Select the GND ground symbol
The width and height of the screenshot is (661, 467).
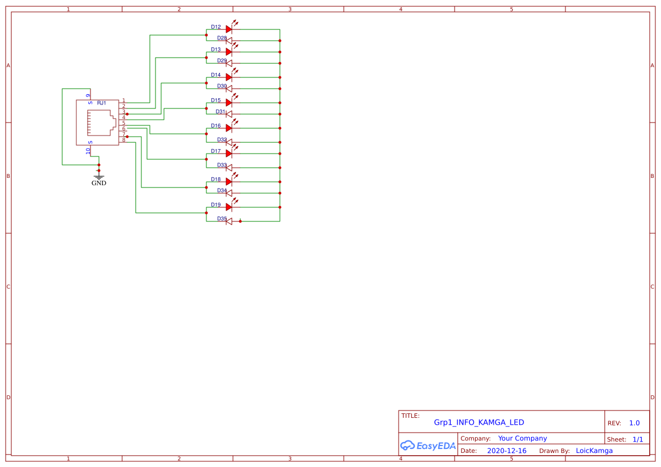click(99, 178)
